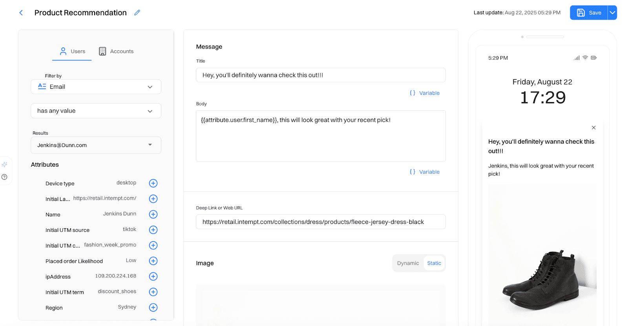Insert a Variable into the Body field

(425, 172)
